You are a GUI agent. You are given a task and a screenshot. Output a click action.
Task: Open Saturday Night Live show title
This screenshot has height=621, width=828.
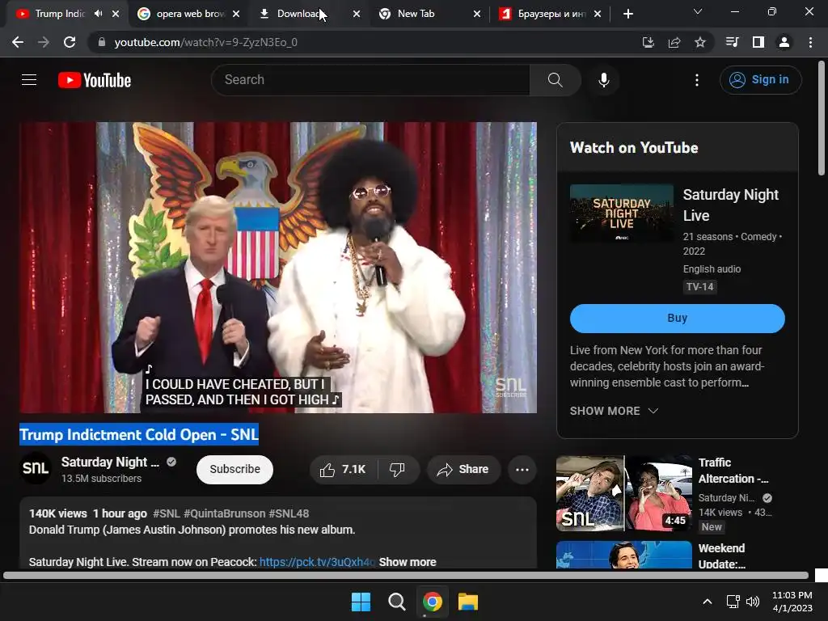point(730,205)
